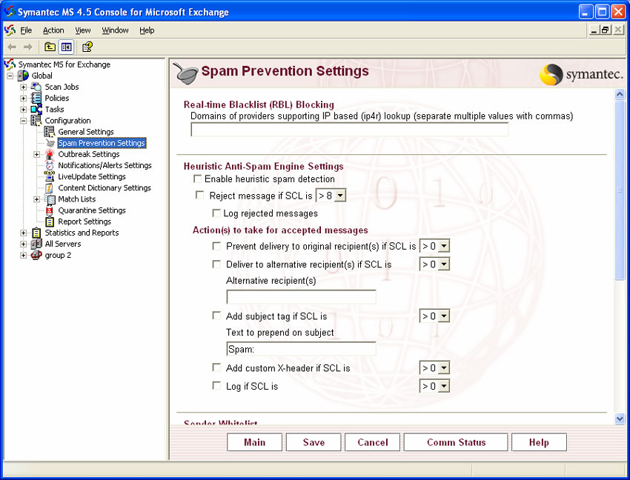
Task: Expand the group 2 tree node
Action: 23,255
